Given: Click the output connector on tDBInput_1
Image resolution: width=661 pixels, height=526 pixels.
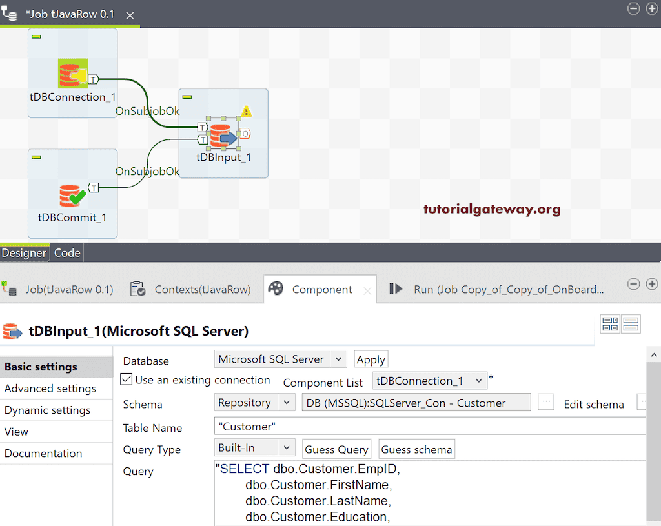Looking at the screenshot, I should (x=245, y=134).
